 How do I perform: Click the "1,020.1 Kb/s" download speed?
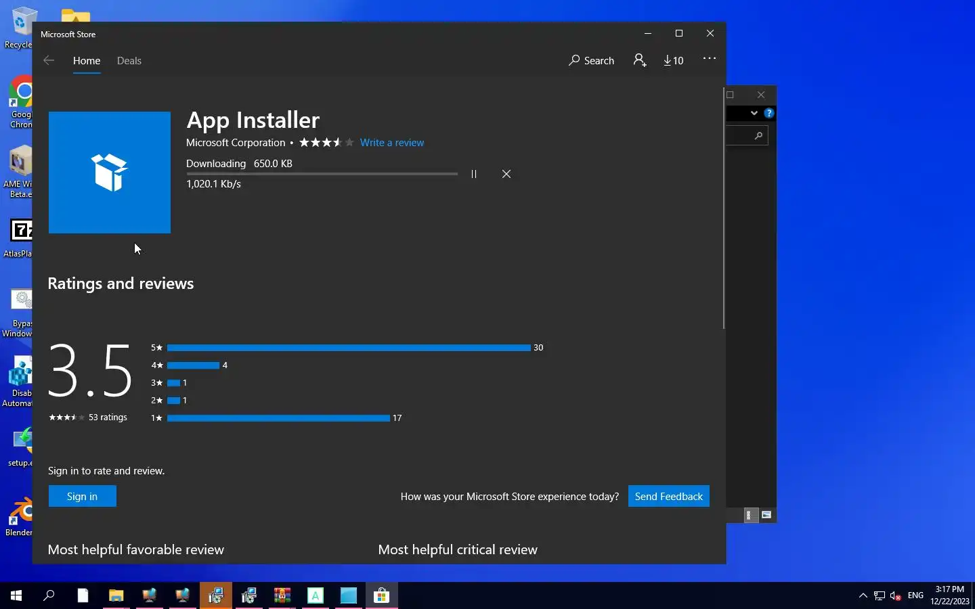pos(214,184)
